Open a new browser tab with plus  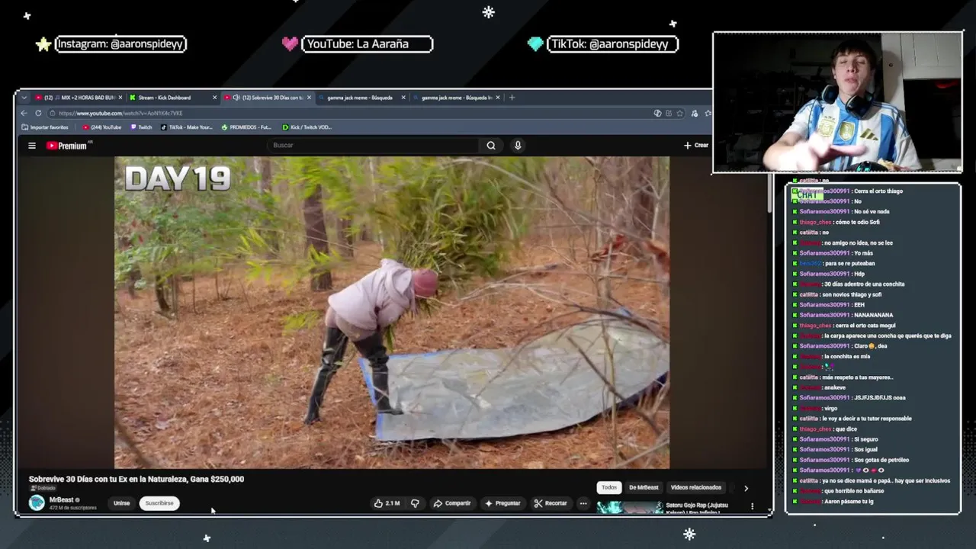pos(512,98)
